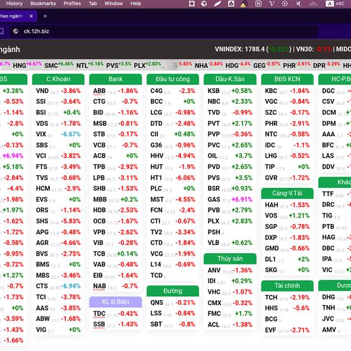Click the yellow warning triangle menu bar icon
This screenshot has width=351, height=351.
point(243,4)
